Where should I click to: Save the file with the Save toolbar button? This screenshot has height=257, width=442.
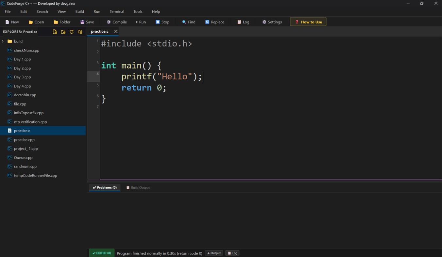pyautogui.click(x=87, y=22)
